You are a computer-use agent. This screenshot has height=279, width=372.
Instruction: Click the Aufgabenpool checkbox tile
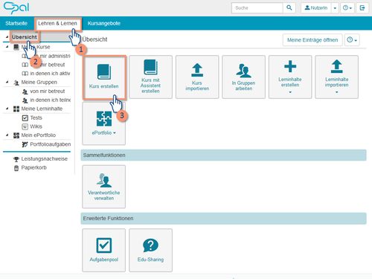104,250
